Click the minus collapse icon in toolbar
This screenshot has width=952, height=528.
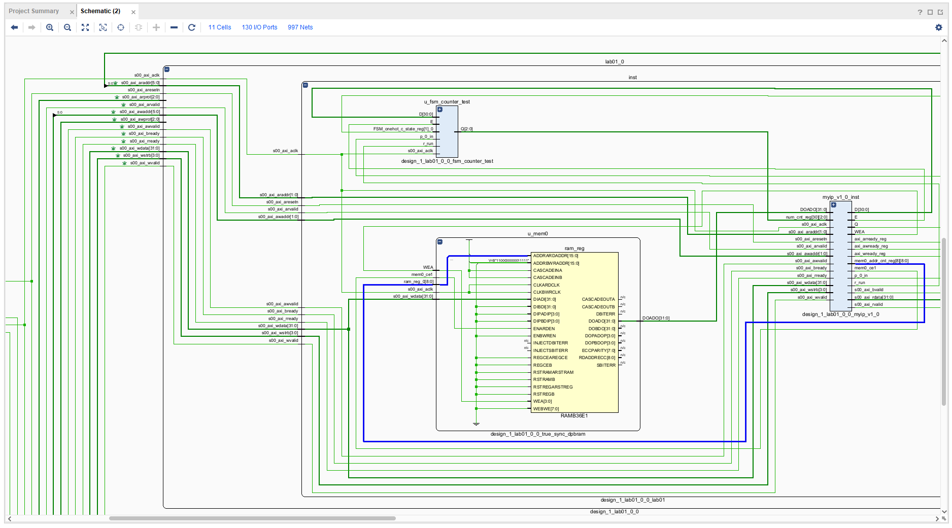(x=174, y=27)
